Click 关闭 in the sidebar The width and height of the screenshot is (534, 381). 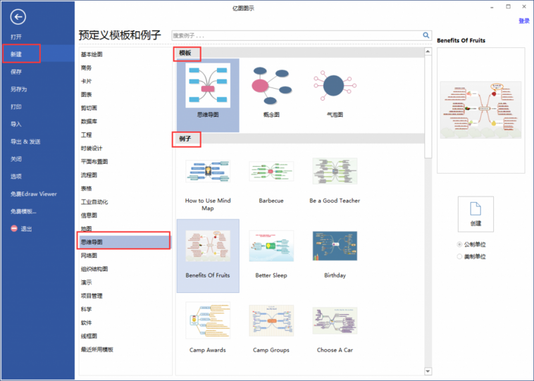coord(16,159)
